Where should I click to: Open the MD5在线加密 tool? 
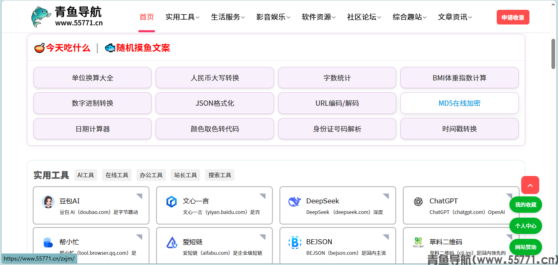[x=460, y=103]
